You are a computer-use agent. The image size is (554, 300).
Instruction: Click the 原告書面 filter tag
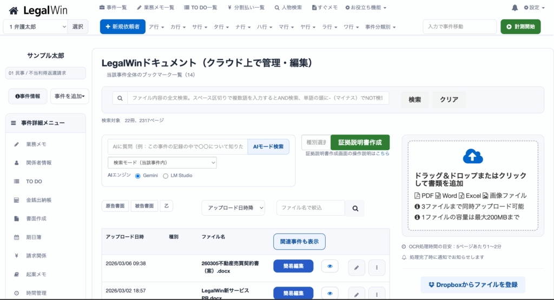pyautogui.click(x=115, y=206)
